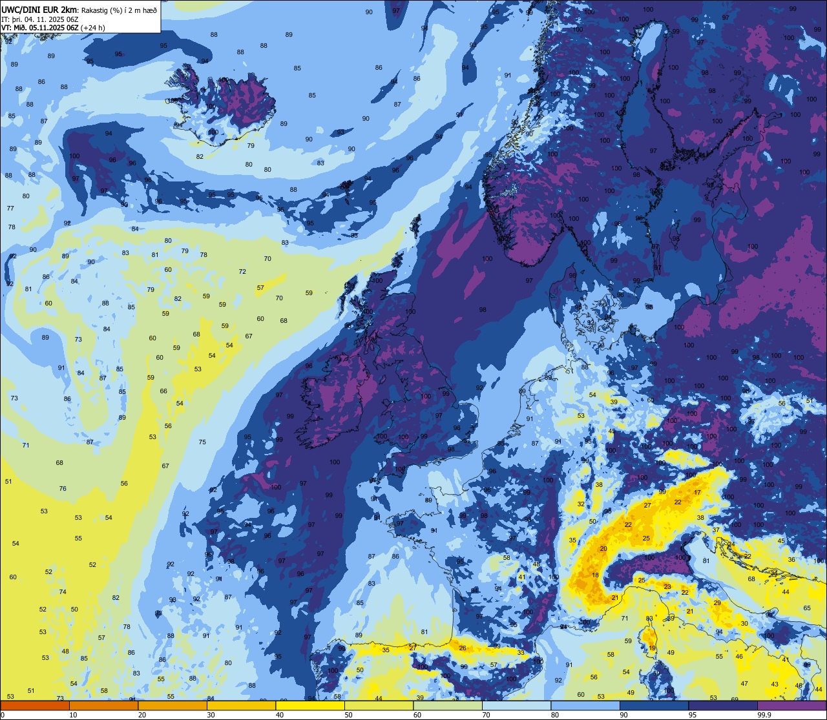Click the "(+24 h)" forecast offset text
This screenshot has width=827, height=720.
click(93, 28)
